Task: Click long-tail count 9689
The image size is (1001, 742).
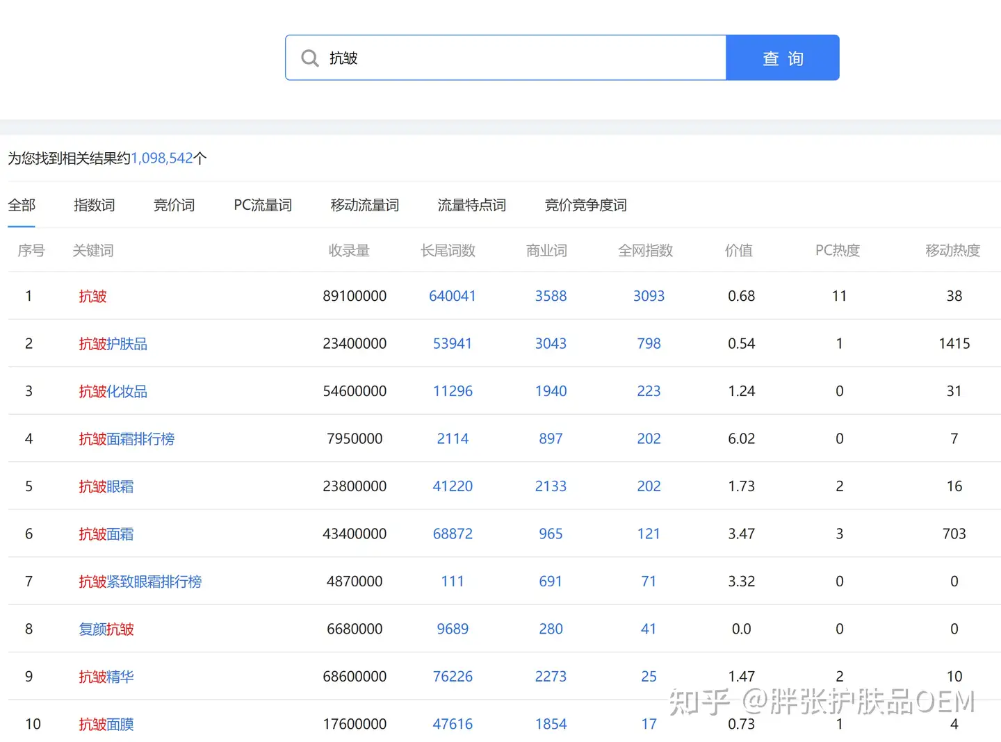Action: click(x=453, y=629)
